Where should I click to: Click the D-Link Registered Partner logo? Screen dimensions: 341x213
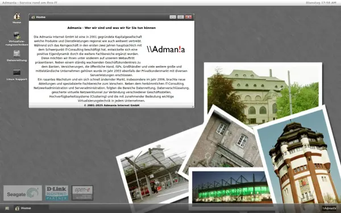tap(57, 193)
